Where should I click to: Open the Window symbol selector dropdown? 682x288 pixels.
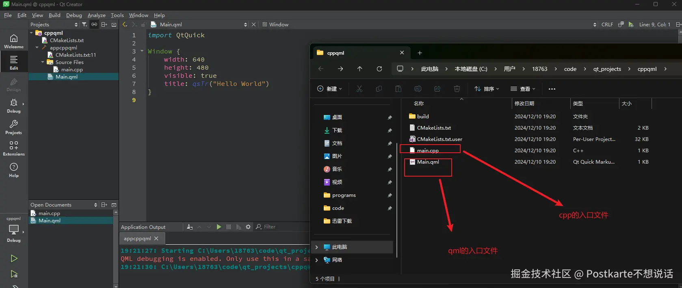click(595, 24)
